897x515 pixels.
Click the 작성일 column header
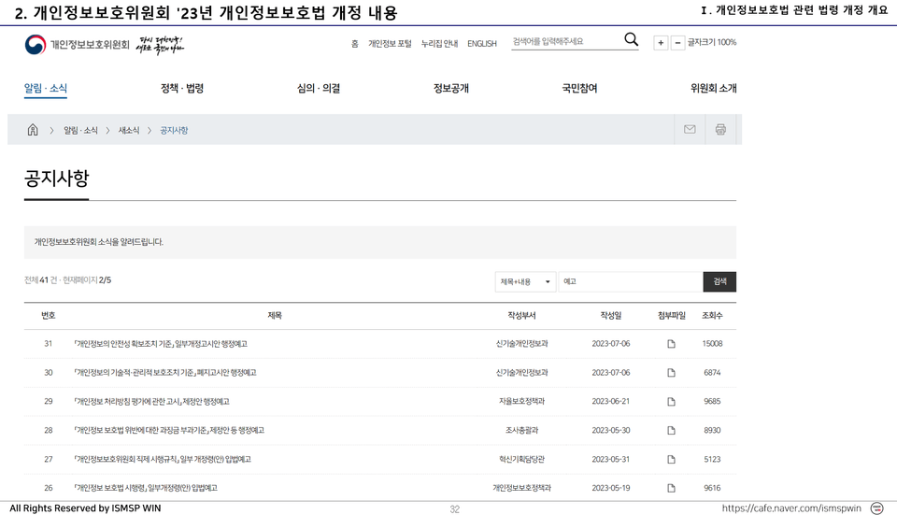tap(610, 315)
